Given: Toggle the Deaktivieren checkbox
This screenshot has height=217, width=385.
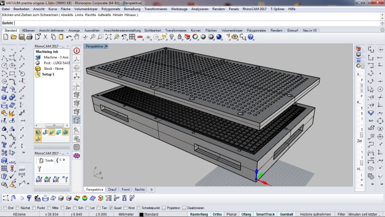Looking at the screenshot, I should (184, 208).
